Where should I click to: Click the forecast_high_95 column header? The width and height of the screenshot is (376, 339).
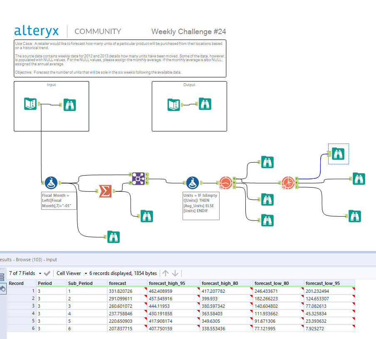click(173, 283)
